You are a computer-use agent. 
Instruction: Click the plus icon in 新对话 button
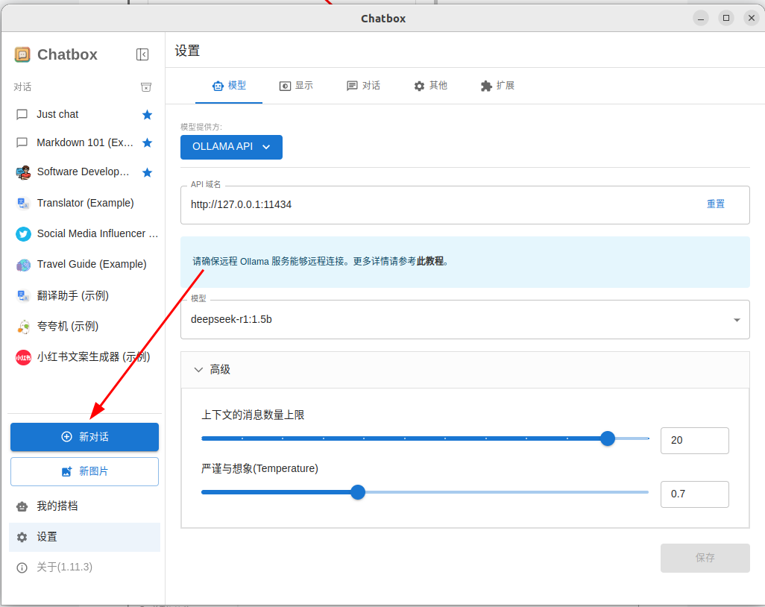click(x=67, y=437)
